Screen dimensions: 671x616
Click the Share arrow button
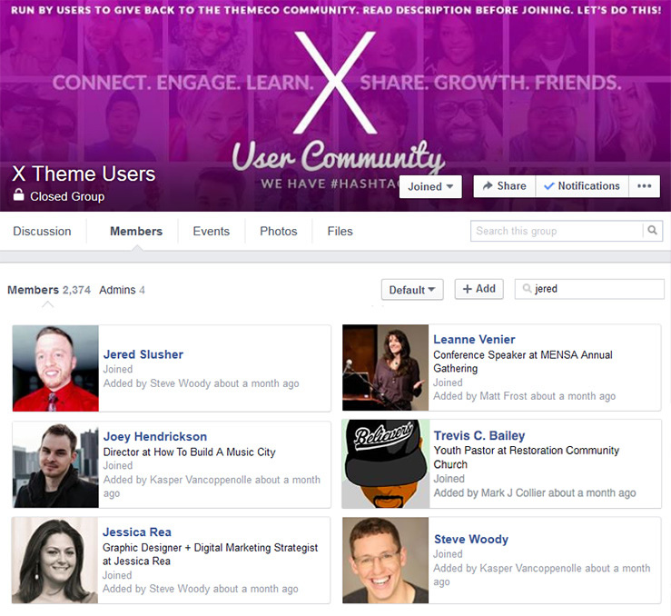pyautogui.click(x=505, y=186)
